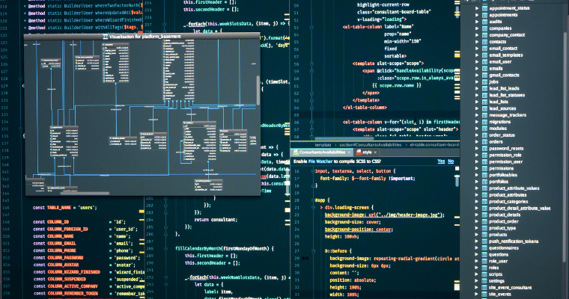
Task: Click the product_attributes table icon
Action: pos(484,194)
